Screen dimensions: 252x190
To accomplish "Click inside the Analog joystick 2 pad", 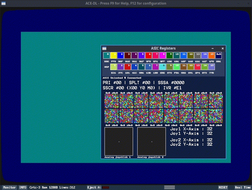I will click(151, 142).
